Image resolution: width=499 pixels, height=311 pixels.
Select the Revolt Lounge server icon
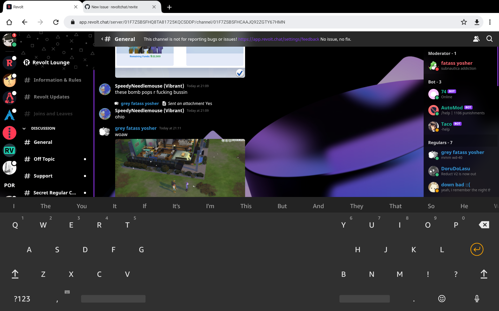[9, 62]
